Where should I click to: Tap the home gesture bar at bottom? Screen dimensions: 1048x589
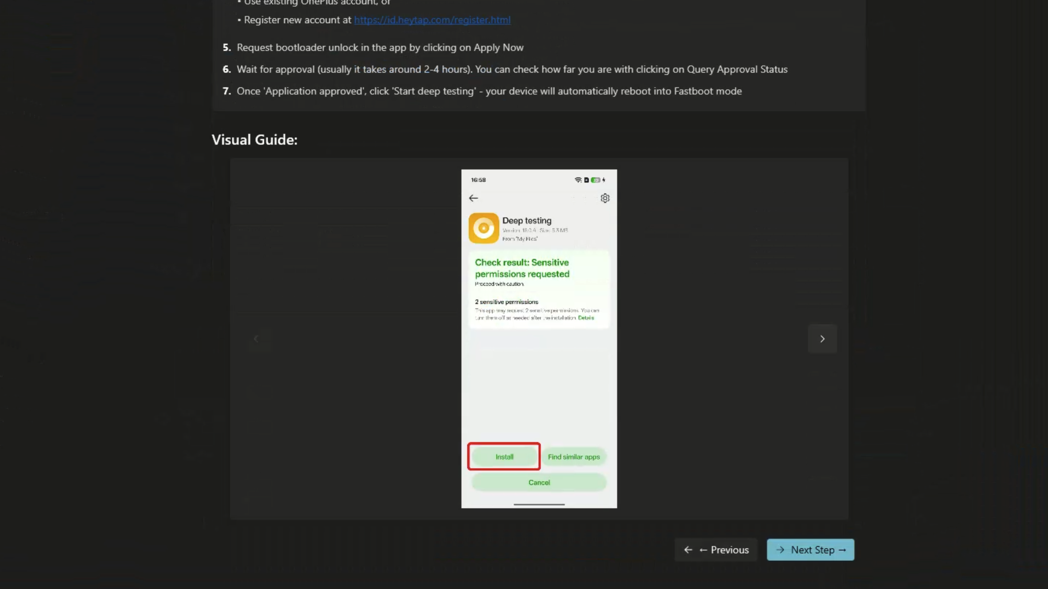(x=539, y=504)
